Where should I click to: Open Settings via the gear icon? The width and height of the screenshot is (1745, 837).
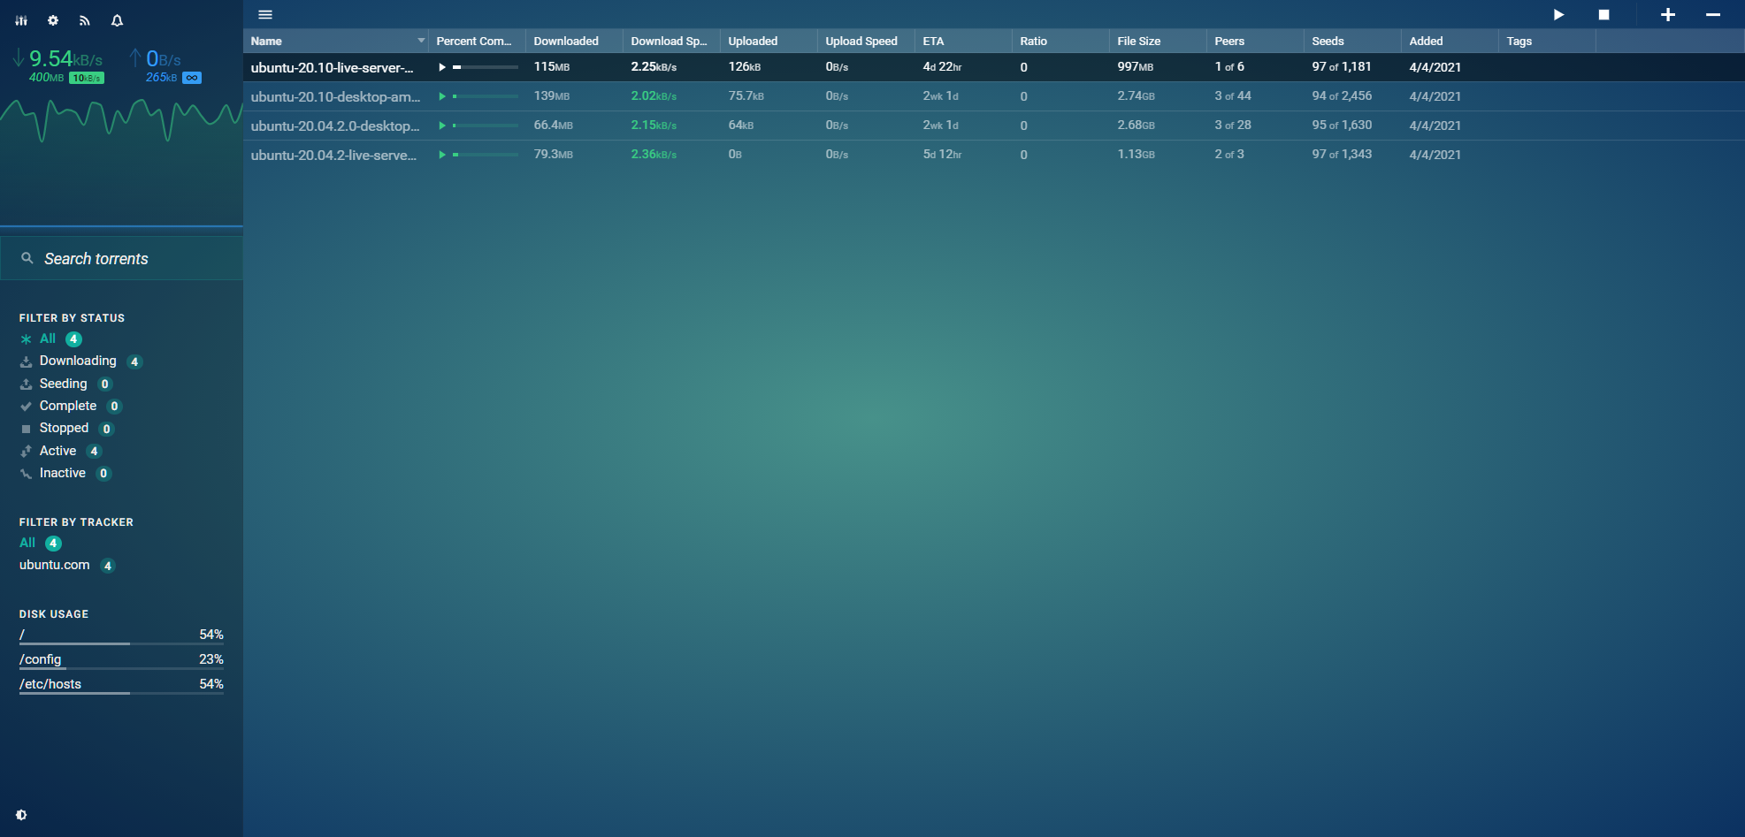(53, 20)
